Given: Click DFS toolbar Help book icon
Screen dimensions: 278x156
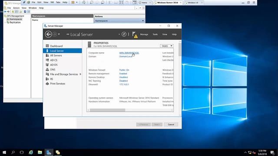Looking at the screenshot, I should (x=25, y=12).
